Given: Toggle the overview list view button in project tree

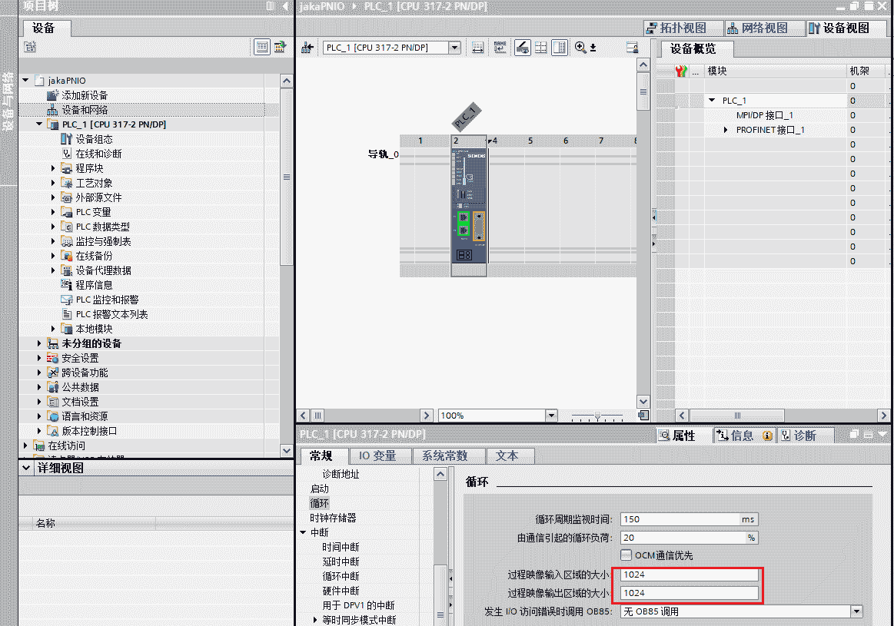Looking at the screenshot, I should [263, 48].
